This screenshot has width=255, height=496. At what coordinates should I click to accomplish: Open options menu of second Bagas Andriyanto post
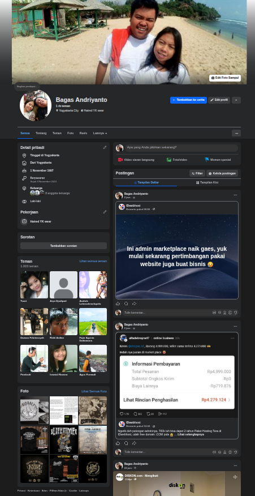pyautogui.click(x=235, y=326)
